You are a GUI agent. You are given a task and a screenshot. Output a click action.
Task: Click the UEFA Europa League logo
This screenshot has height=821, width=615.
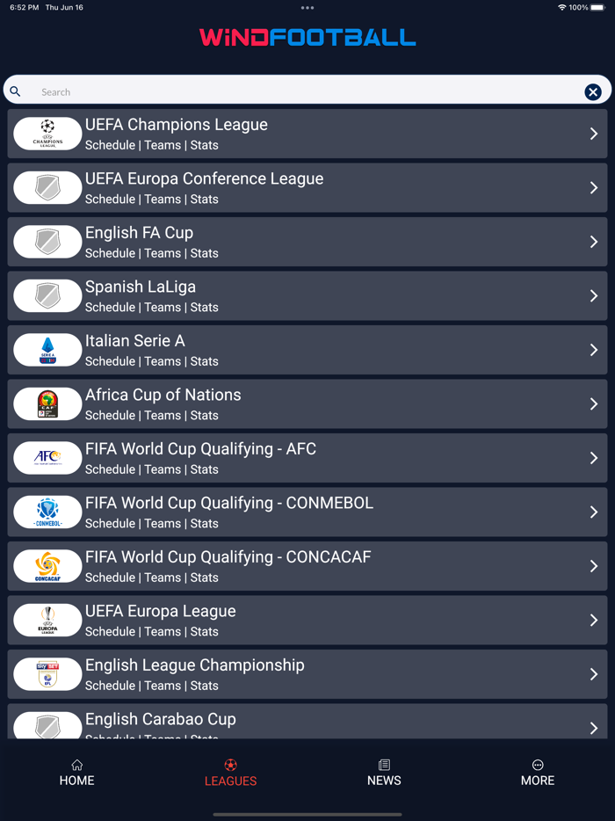[47, 621]
